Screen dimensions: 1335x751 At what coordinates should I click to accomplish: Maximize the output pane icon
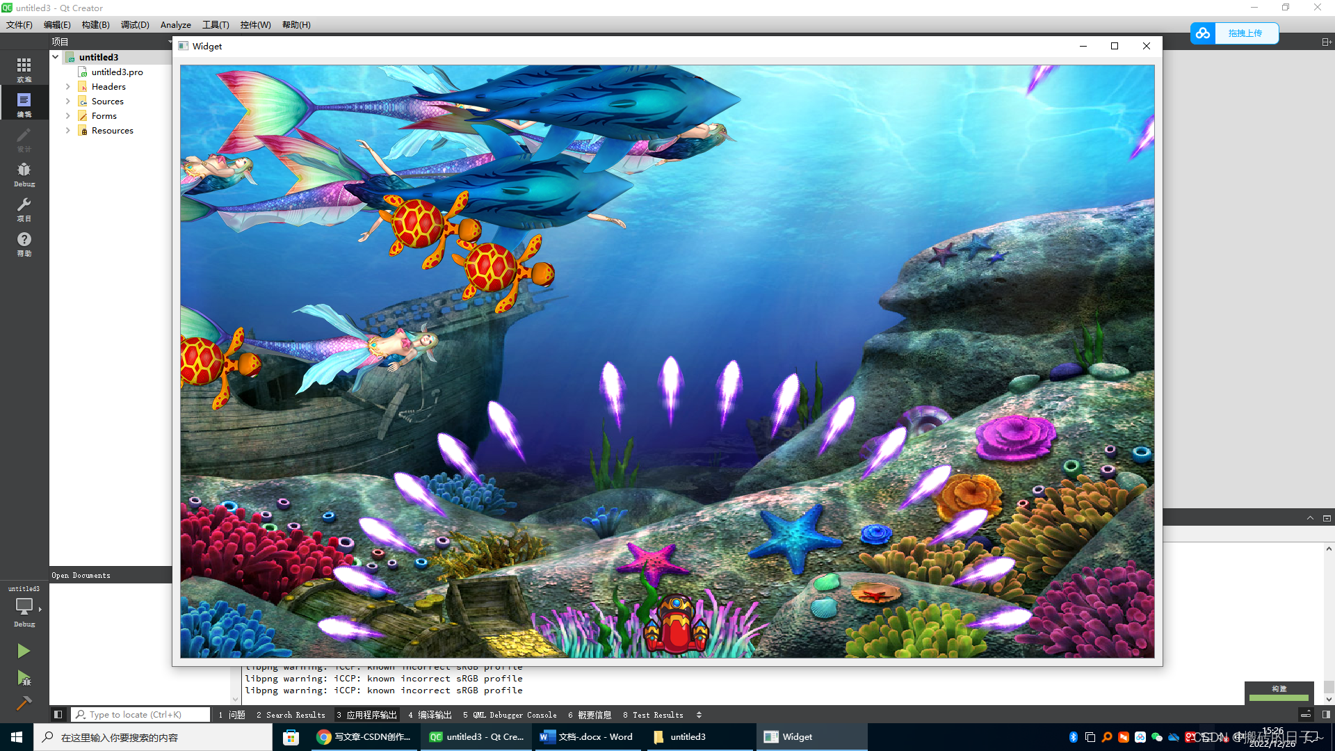pyautogui.click(x=1327, y=518)
